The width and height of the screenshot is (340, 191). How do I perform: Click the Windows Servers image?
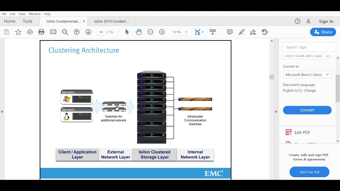click(76, 97)
